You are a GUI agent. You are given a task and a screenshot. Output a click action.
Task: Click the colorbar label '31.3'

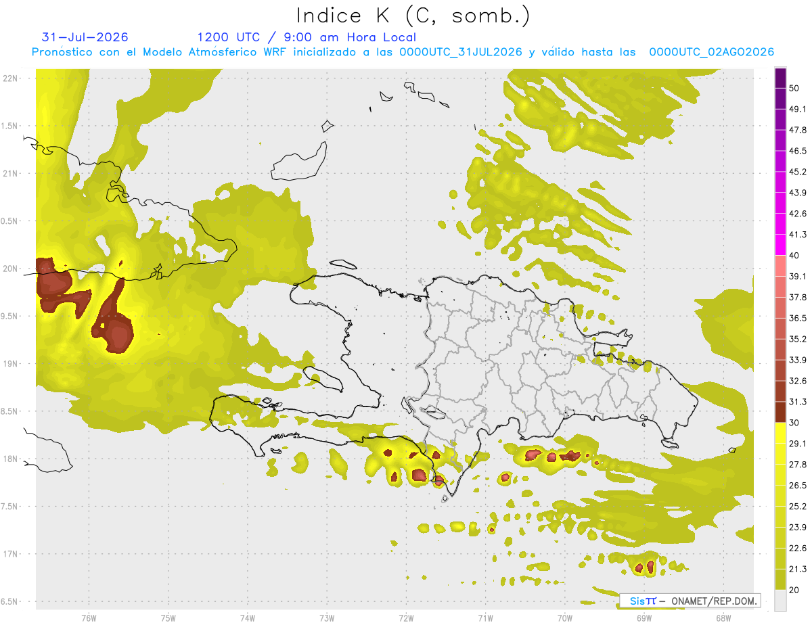pyautogui.click(x=798, y=402)
